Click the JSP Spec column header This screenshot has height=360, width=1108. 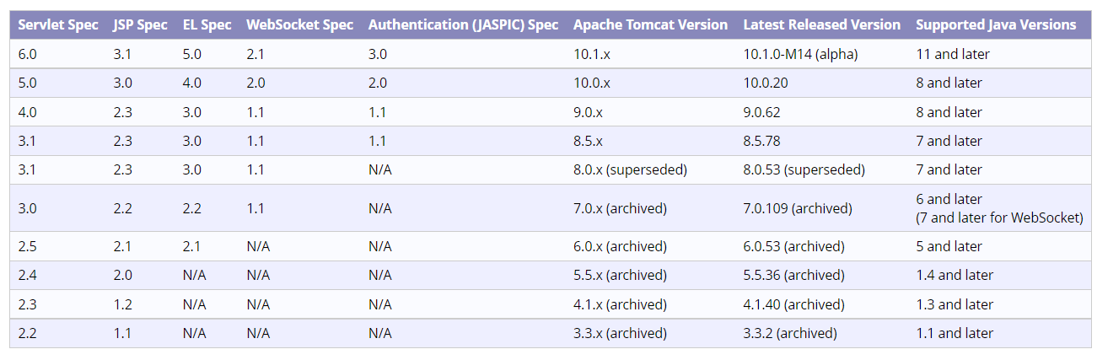140,24
